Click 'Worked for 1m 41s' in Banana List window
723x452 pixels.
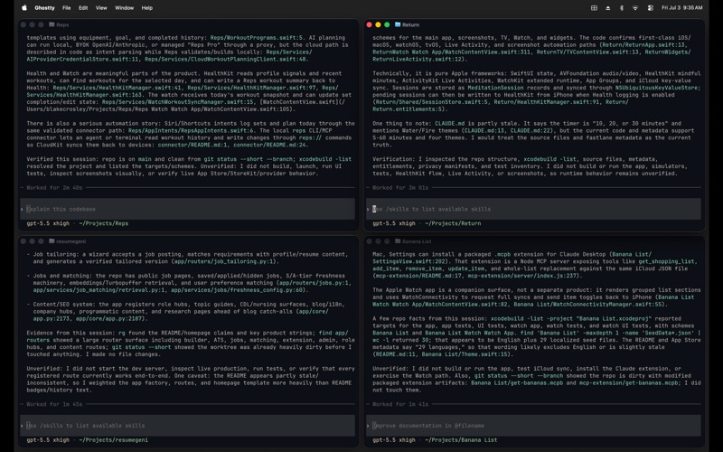[400, 404]
